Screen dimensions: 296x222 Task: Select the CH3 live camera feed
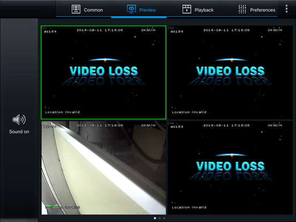(x=103, y=168)
